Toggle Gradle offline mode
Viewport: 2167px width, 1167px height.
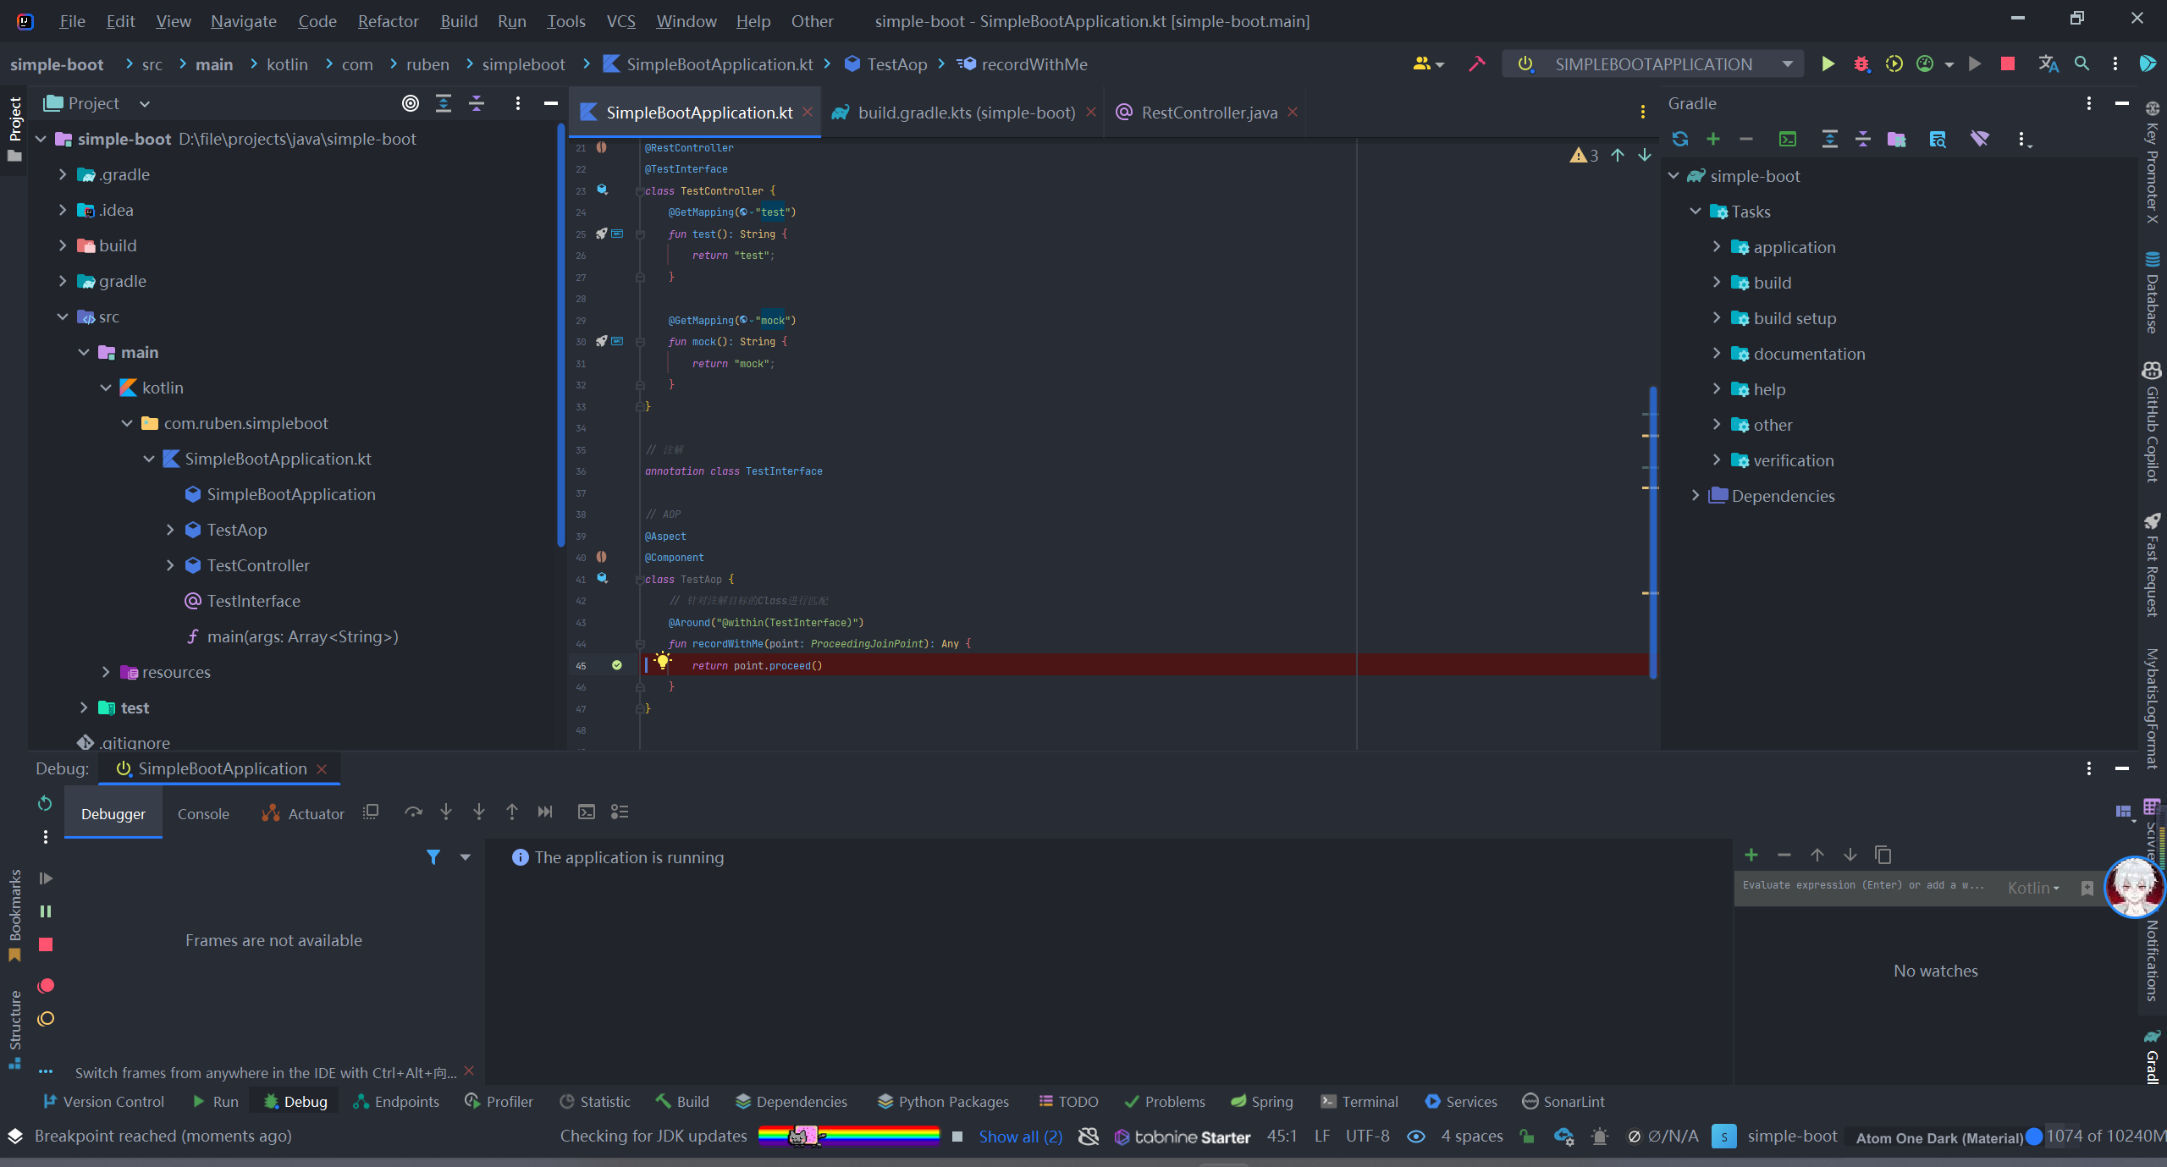[x=1979, y=139]
